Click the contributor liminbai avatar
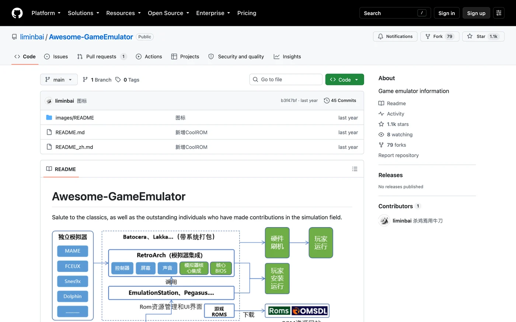This screenshot has width=516, height=322. click(384, 220)
